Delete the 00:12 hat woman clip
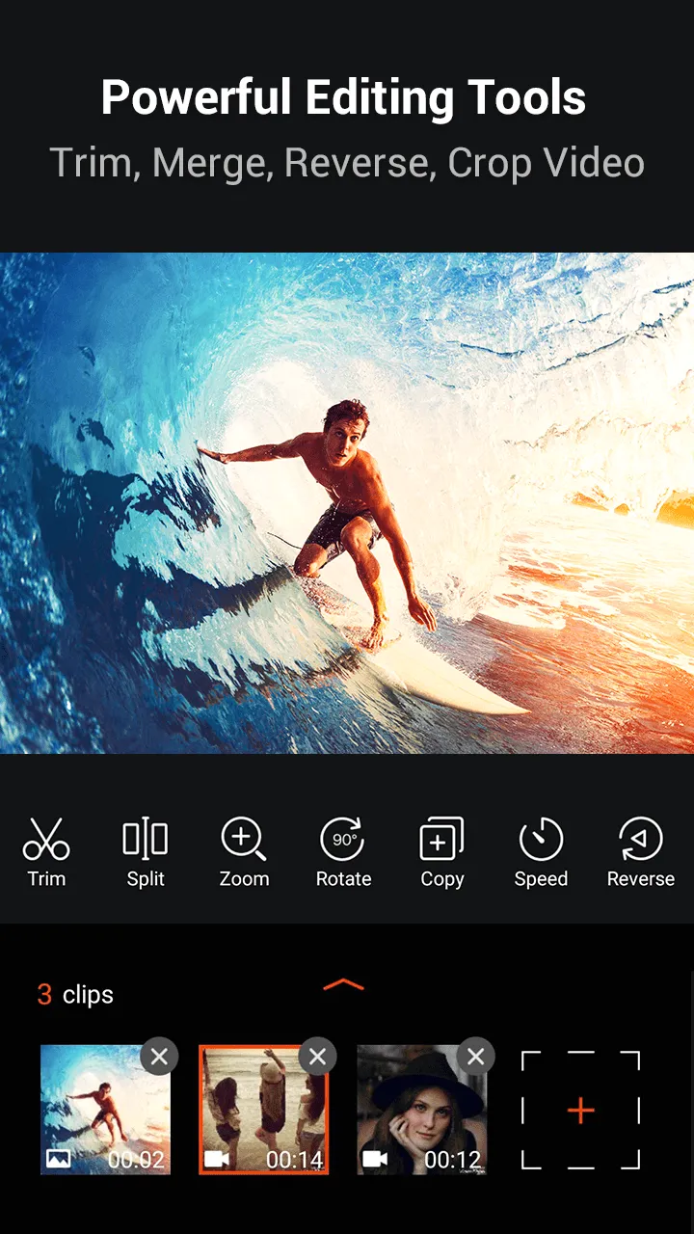 [475, 1057]
